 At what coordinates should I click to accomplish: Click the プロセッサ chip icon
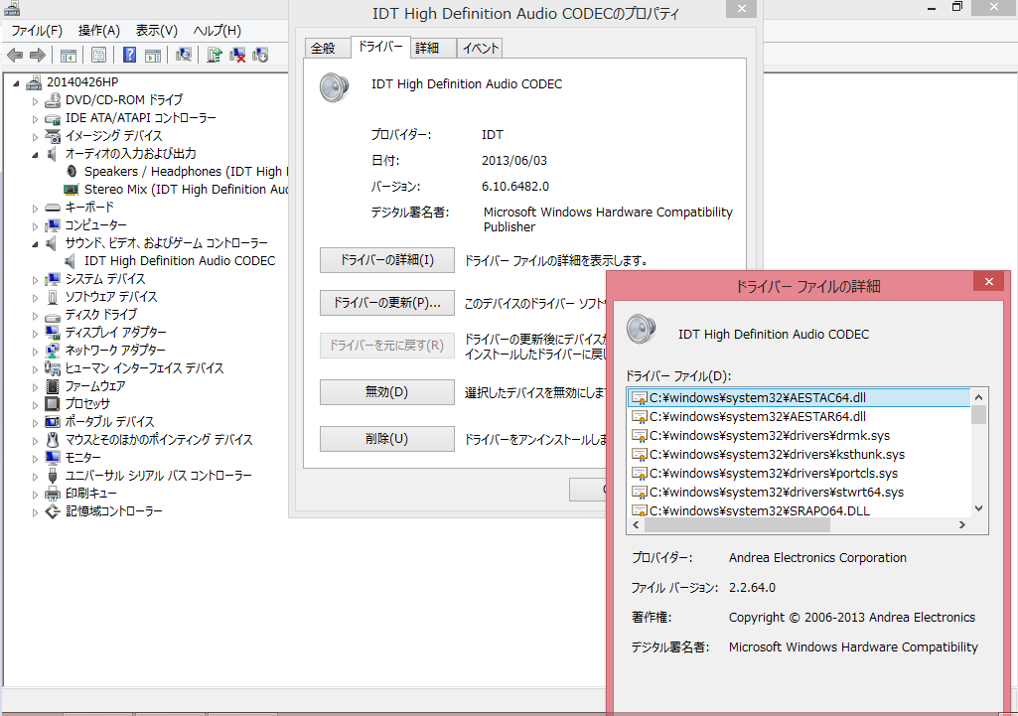53,404
